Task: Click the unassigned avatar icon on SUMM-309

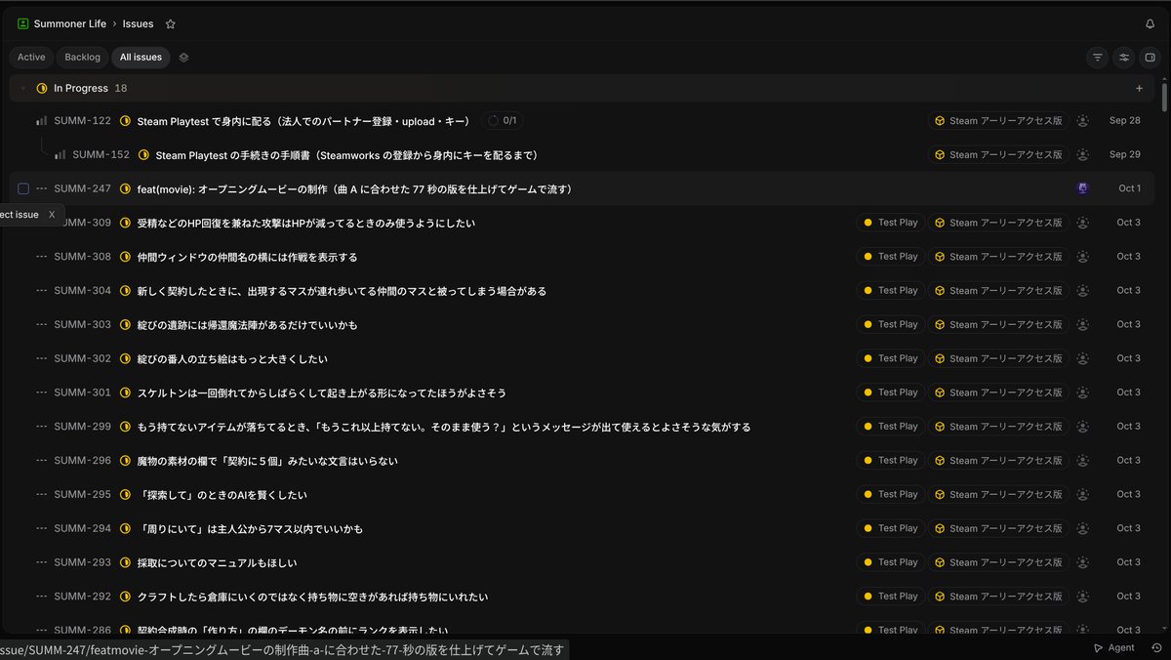Action: 1082,223
